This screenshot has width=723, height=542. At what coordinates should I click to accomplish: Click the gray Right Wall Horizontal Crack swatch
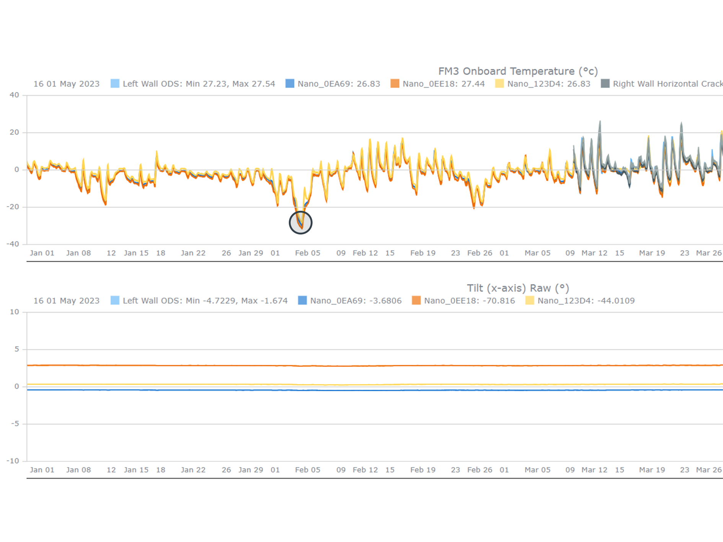[605, 84]
